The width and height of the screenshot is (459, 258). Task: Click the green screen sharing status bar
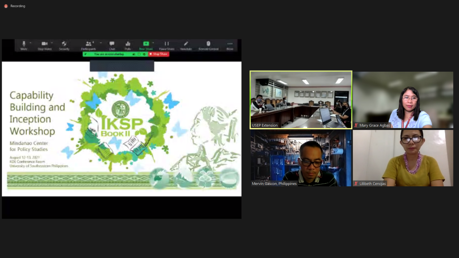click(x=115, y=54)
